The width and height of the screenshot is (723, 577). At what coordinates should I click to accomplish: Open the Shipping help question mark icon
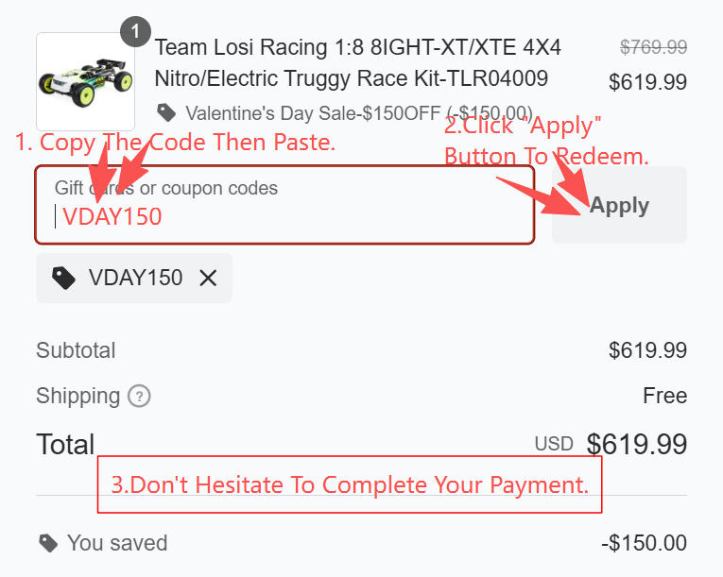[139, 396]
